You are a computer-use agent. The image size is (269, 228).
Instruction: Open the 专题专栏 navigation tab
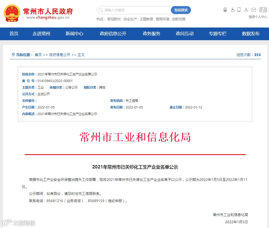(x=218, y=34)
